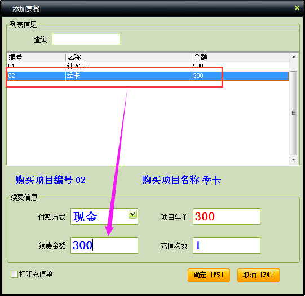305x296 pixels.
Task: Click the scrollbar down arrow in the list
Action: tap(294, 160)
